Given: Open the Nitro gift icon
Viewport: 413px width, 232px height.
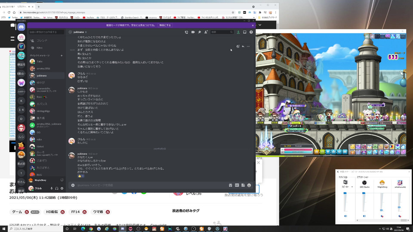Looking at the screenshot, I should coord(231,185).
